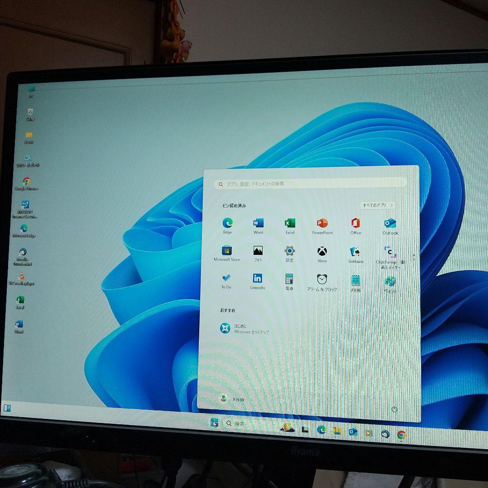488x488 pixels.
Task: Open the pinned To Do app
Action: click(226, 282)
